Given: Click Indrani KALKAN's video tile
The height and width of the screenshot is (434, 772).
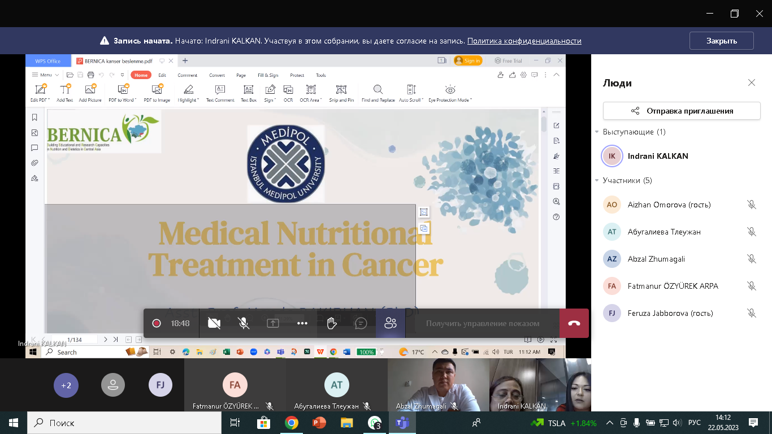Looking at the screenshot, I should point(540,385).
